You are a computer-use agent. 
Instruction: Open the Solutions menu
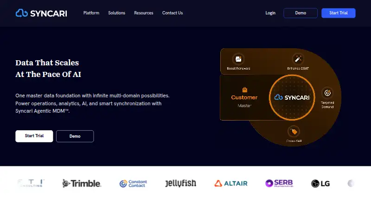coord(117,13)
